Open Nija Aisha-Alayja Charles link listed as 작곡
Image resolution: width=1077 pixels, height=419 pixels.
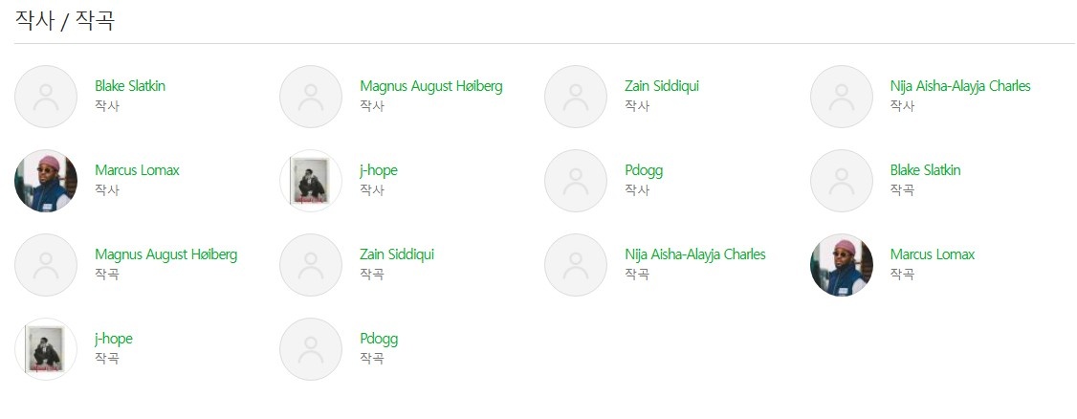click(x=695, y=254)
